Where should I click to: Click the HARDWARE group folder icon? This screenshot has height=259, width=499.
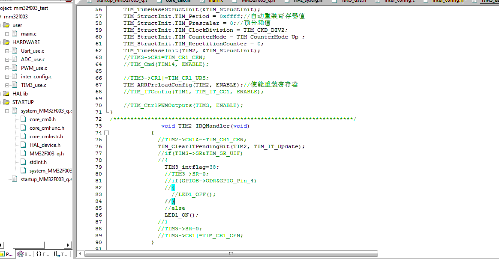6,42
